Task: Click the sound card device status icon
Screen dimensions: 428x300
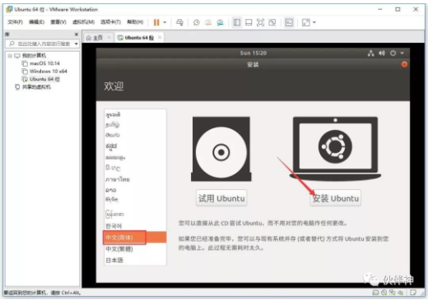Action: (x=401, y=293)
